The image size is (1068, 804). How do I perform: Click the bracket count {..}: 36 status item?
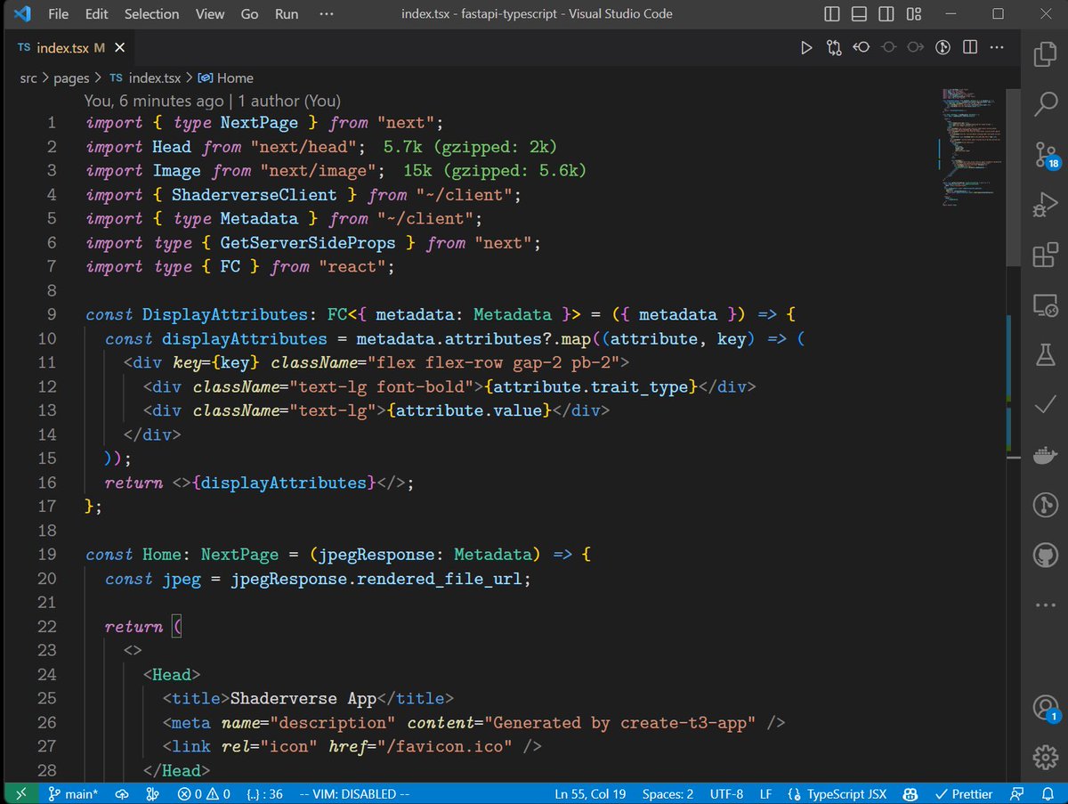pos(264,793)
